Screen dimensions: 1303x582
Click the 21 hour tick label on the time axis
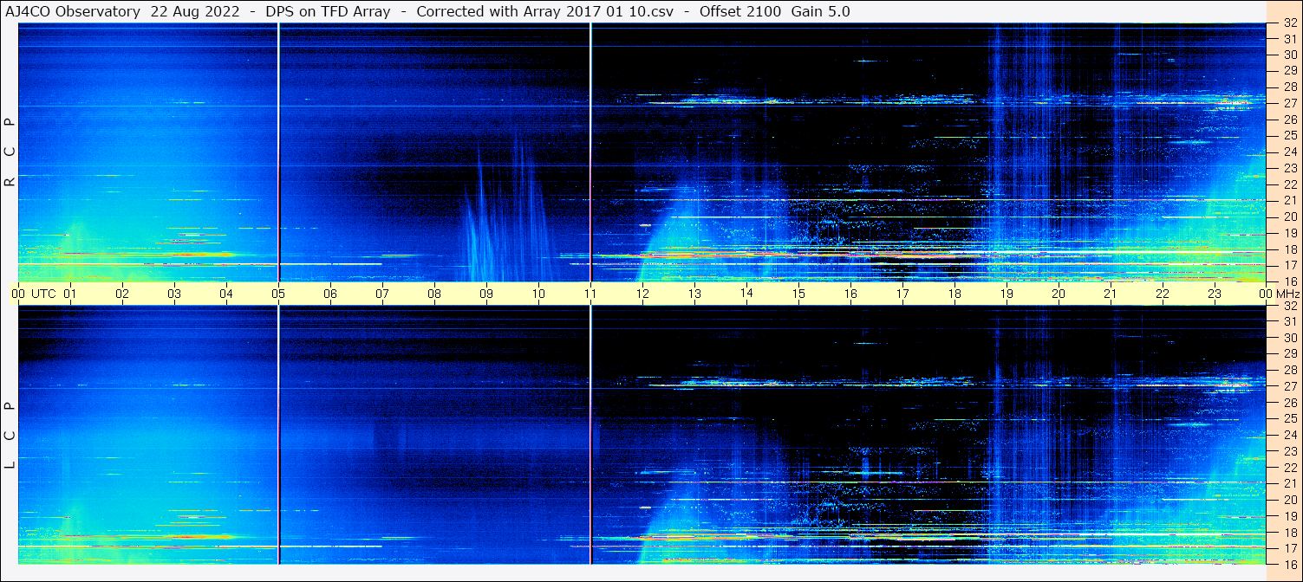click(x=1111, y=294)
